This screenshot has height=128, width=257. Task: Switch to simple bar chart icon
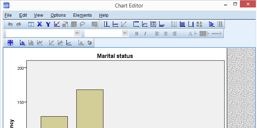22,43
